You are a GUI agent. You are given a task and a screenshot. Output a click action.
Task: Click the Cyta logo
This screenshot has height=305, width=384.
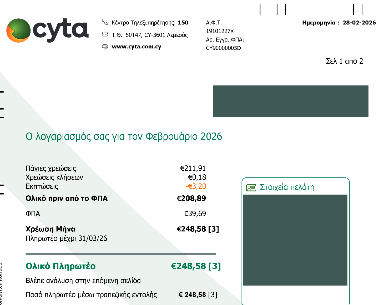[x=47, y=30]
